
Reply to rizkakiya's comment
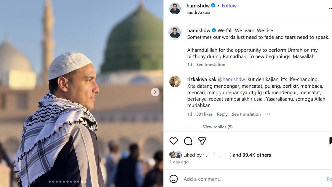coord(222,114)
